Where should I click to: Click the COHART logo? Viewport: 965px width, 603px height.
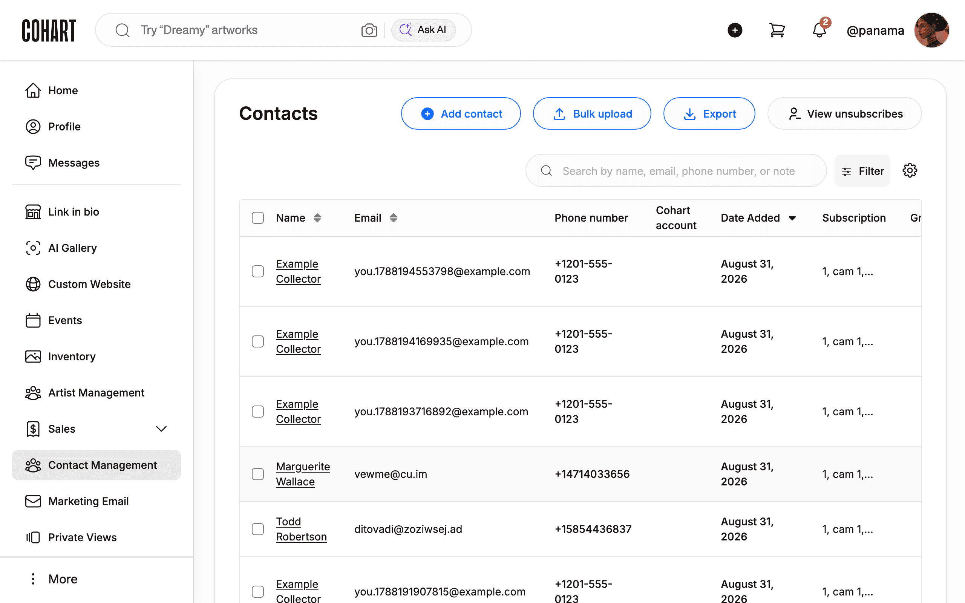pos(49,30)
